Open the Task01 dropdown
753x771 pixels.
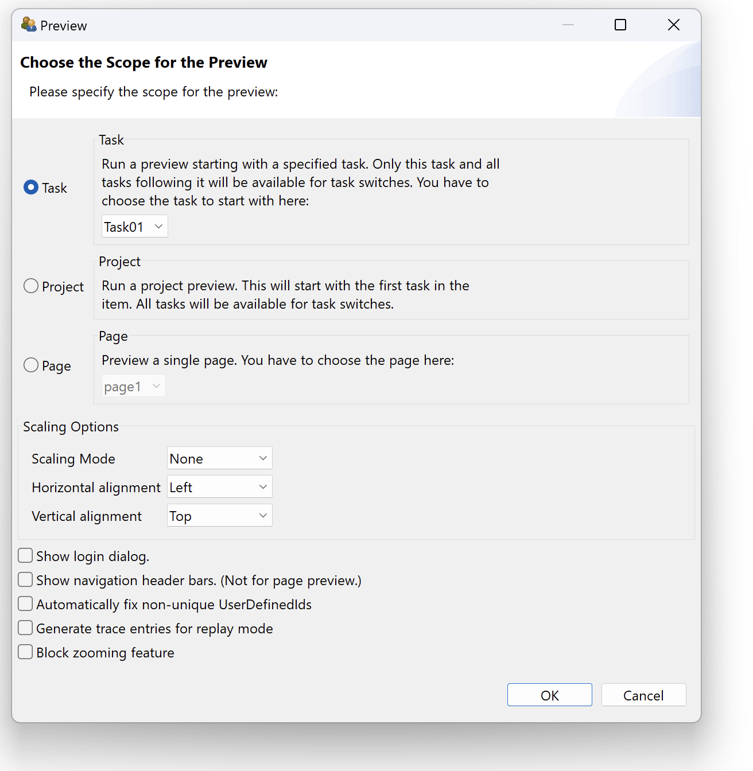pyautogui.click(x=135, y=227)
